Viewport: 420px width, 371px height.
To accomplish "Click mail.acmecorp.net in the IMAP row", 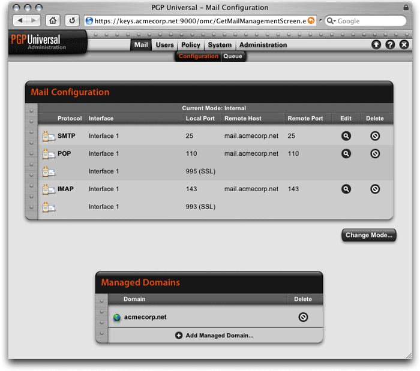I will coord(251,189).
